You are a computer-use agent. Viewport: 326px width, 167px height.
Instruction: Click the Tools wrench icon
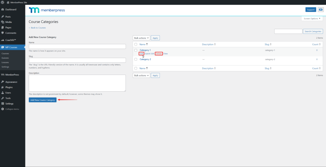[x=3, y=98]
